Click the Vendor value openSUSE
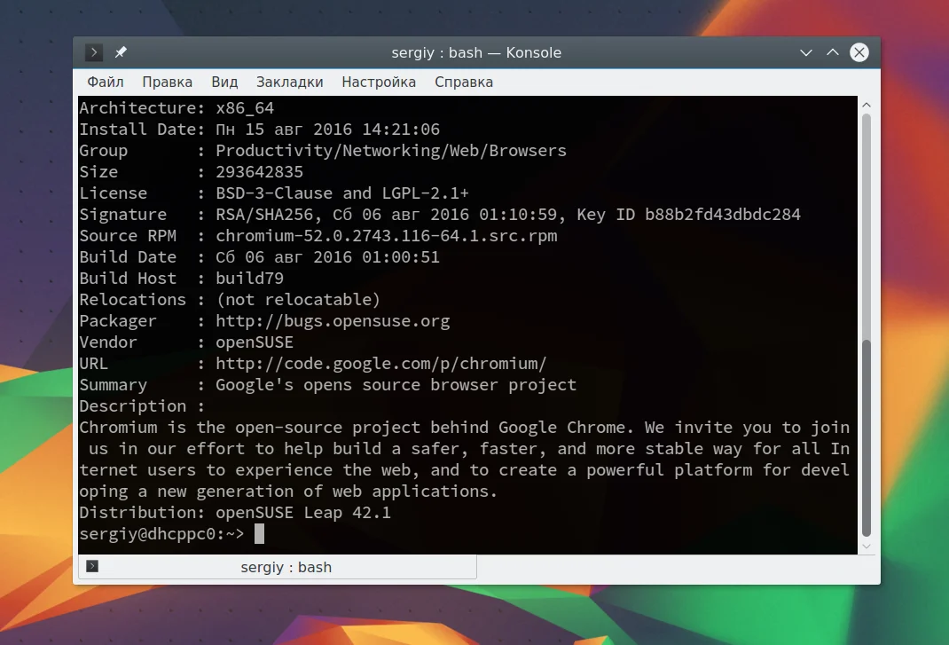 [255, 342]
